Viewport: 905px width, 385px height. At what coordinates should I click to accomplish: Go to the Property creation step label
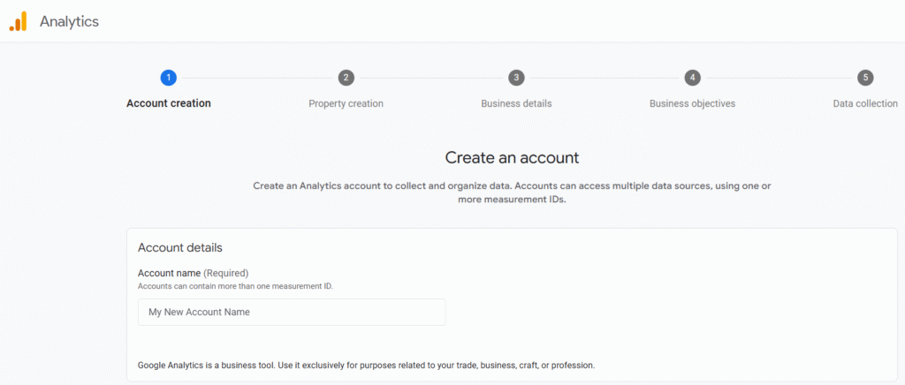346,103
